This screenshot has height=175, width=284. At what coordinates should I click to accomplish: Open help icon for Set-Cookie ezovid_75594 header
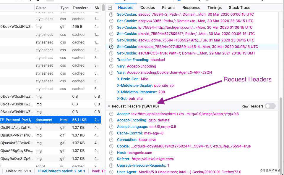coord(111,34)
